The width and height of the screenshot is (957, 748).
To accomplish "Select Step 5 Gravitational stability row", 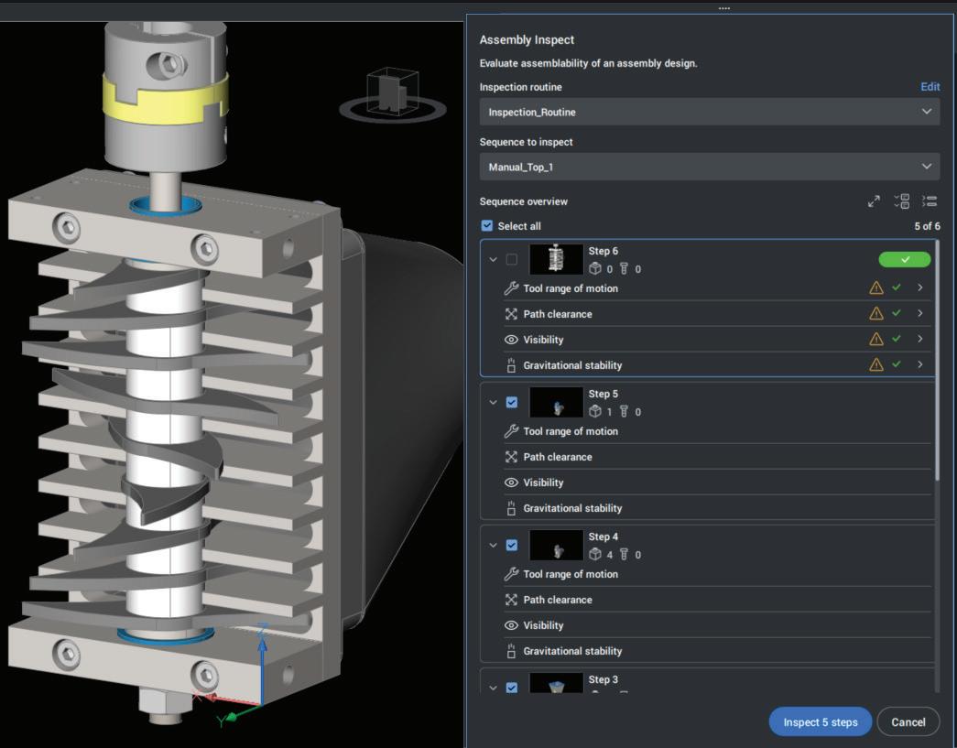I will coord(717,508).
